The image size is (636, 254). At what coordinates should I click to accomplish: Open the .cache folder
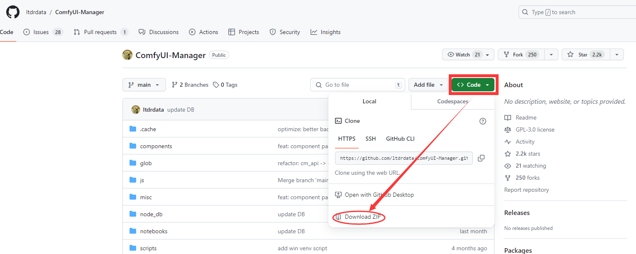[x=148, y=129]
